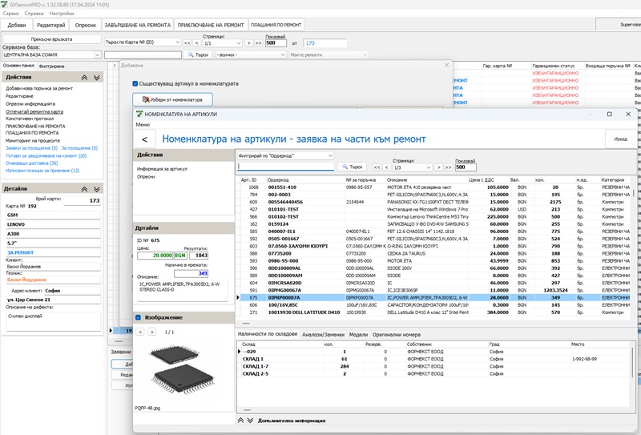Switch to Наличности по складове tab
The height and width of the screenshot is (435, 641).
(x=268, y=334)
